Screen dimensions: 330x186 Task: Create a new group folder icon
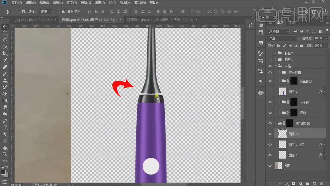pyautogui.click(x=307, y=183)
